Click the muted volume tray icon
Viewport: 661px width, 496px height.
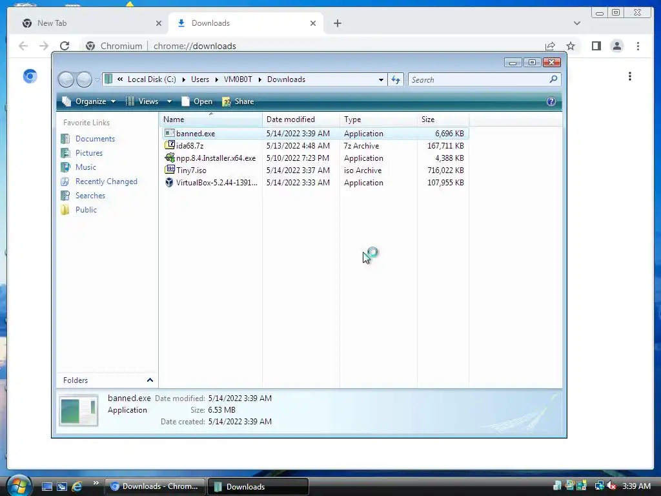[611, 486]
